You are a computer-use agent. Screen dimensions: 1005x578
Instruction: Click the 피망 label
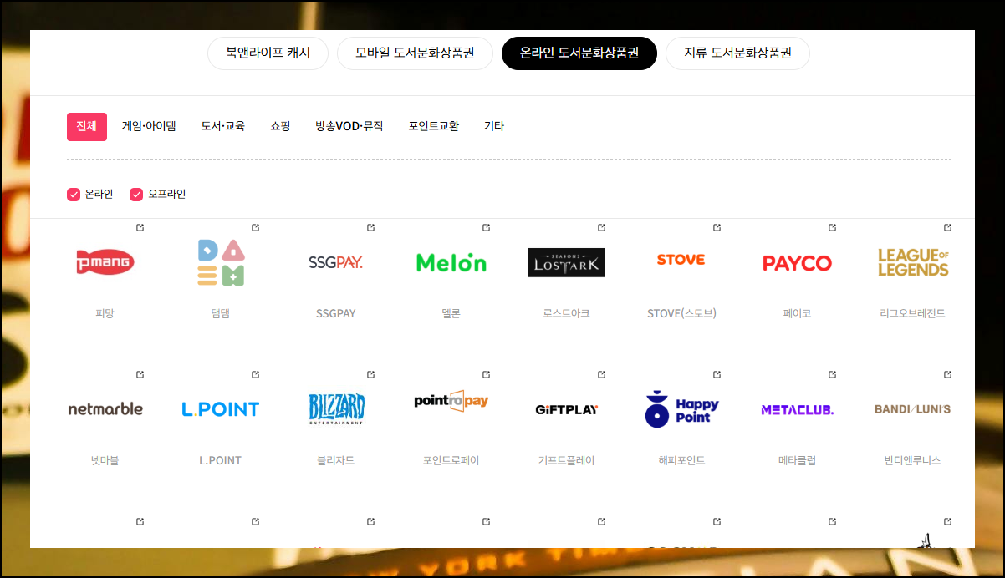105,313
